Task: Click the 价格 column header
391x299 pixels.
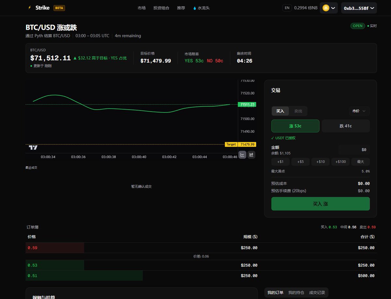Action: tap(32, 237)
